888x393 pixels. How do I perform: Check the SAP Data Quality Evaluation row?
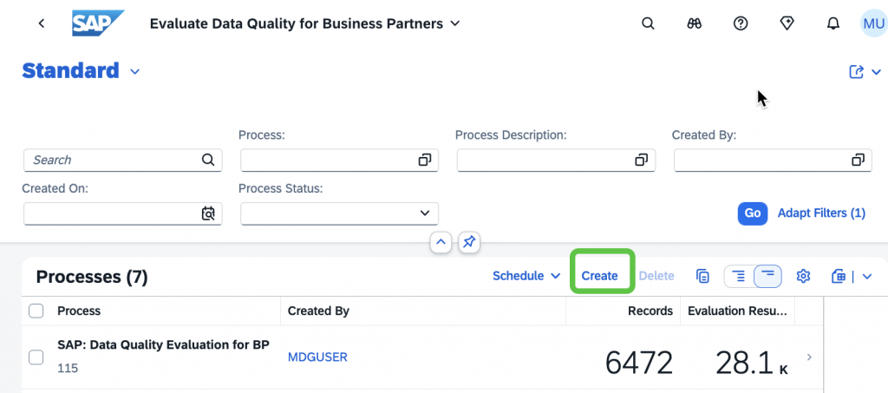pyautogui.click(x=36, y=357)
